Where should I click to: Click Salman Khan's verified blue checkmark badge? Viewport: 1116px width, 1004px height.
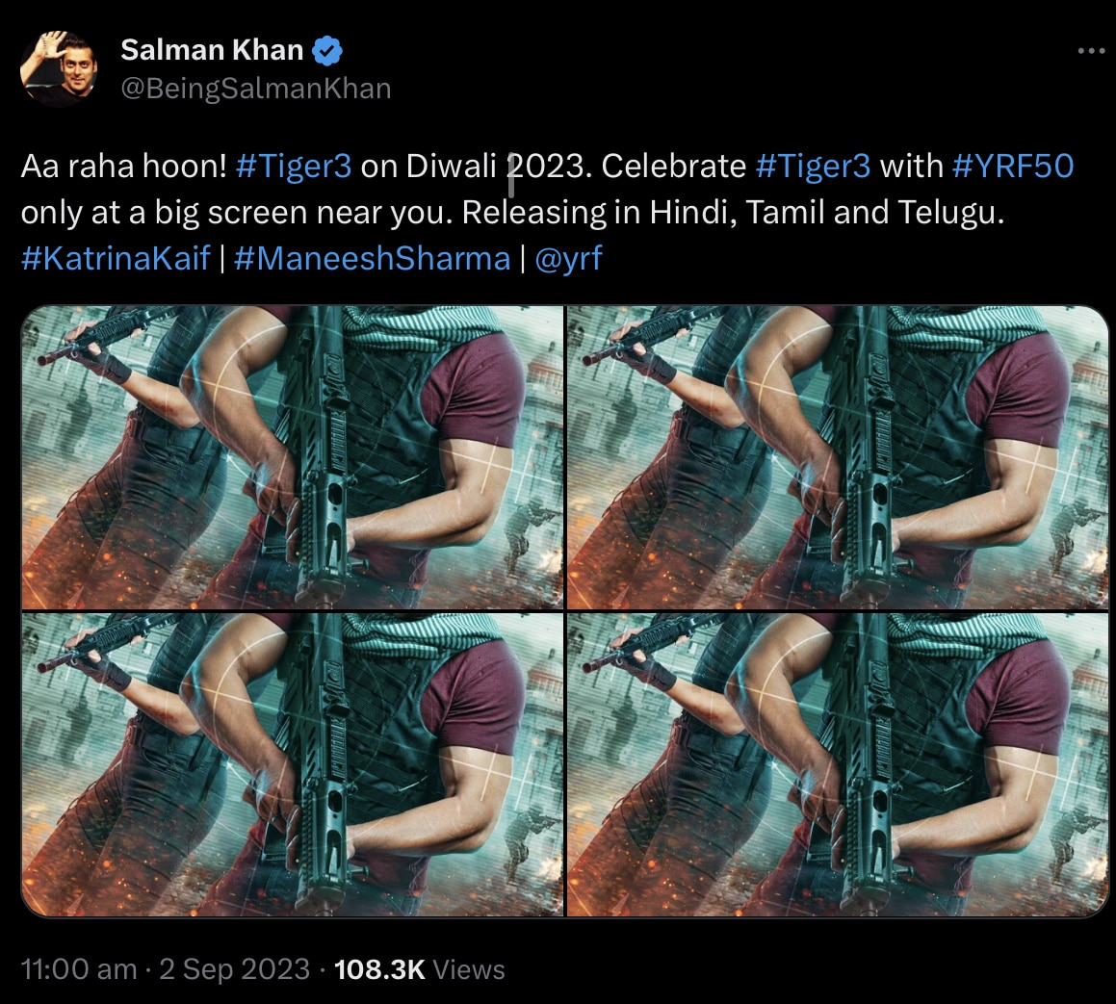[x=327, y=49]
